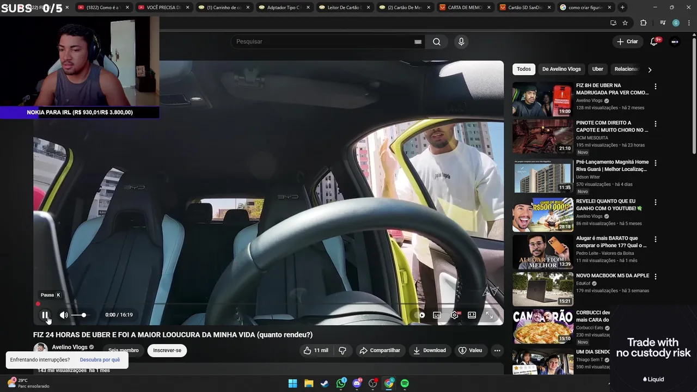Open options for NOVO MACBOOK M5 video
Screen dimensions: 697x392
656,277
